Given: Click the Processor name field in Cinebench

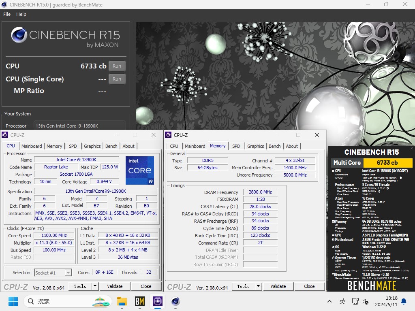Looking at the screenshot, I should point(79,126).
